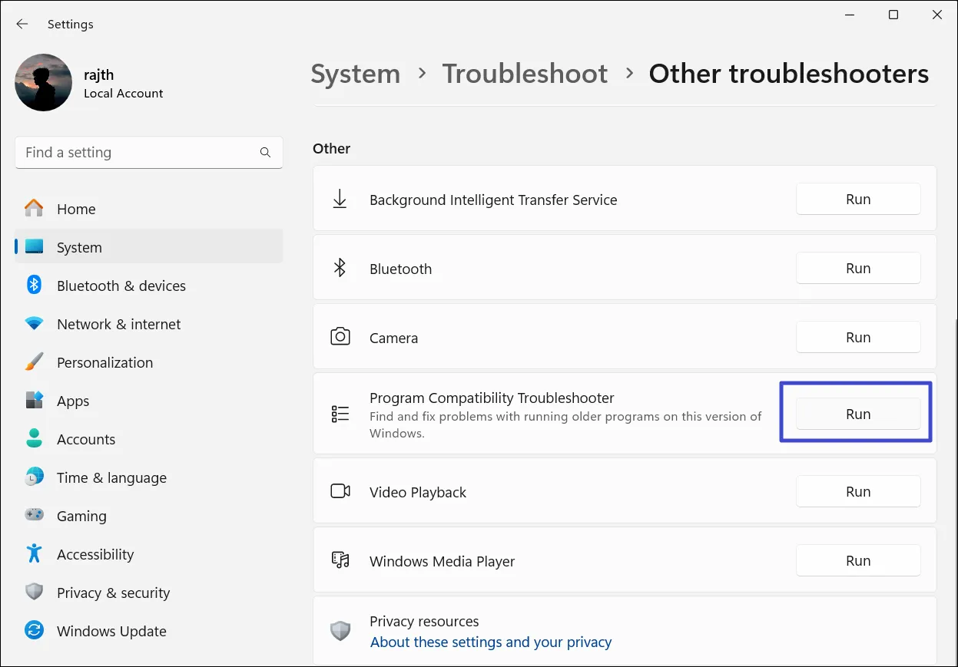
Task: Open Accounts settings page
Action: click(x=85, y=439)
